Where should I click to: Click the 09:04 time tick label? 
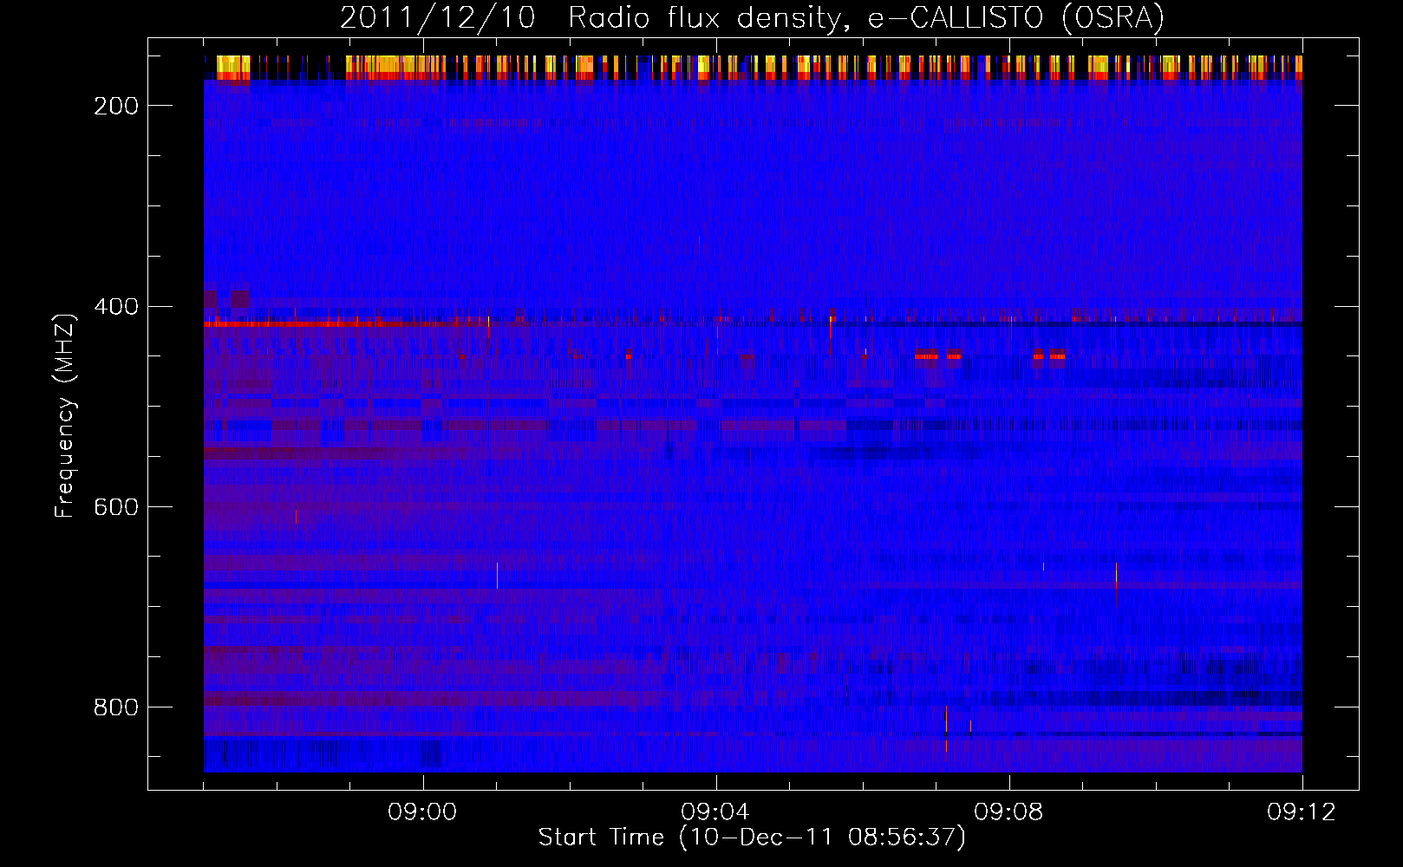[x=715, y=812]
